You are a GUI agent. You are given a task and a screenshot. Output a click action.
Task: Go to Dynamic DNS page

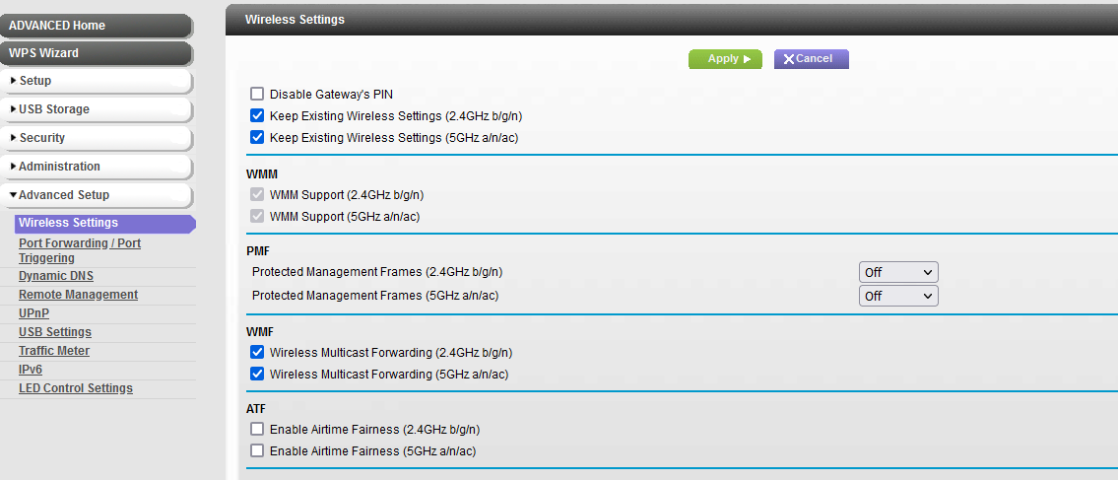point(55,276)
